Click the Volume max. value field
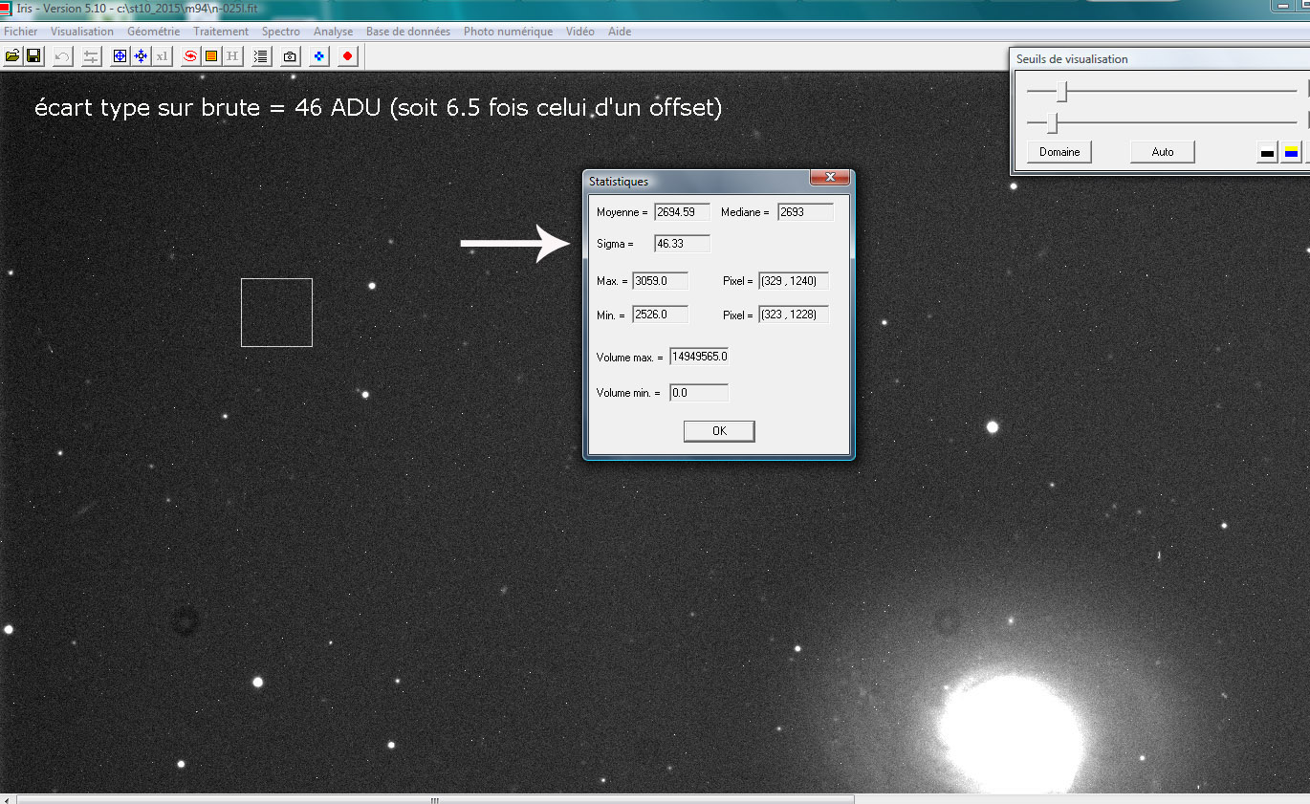The height and width of the screenshot is (804, 1310). coord(699,357)
